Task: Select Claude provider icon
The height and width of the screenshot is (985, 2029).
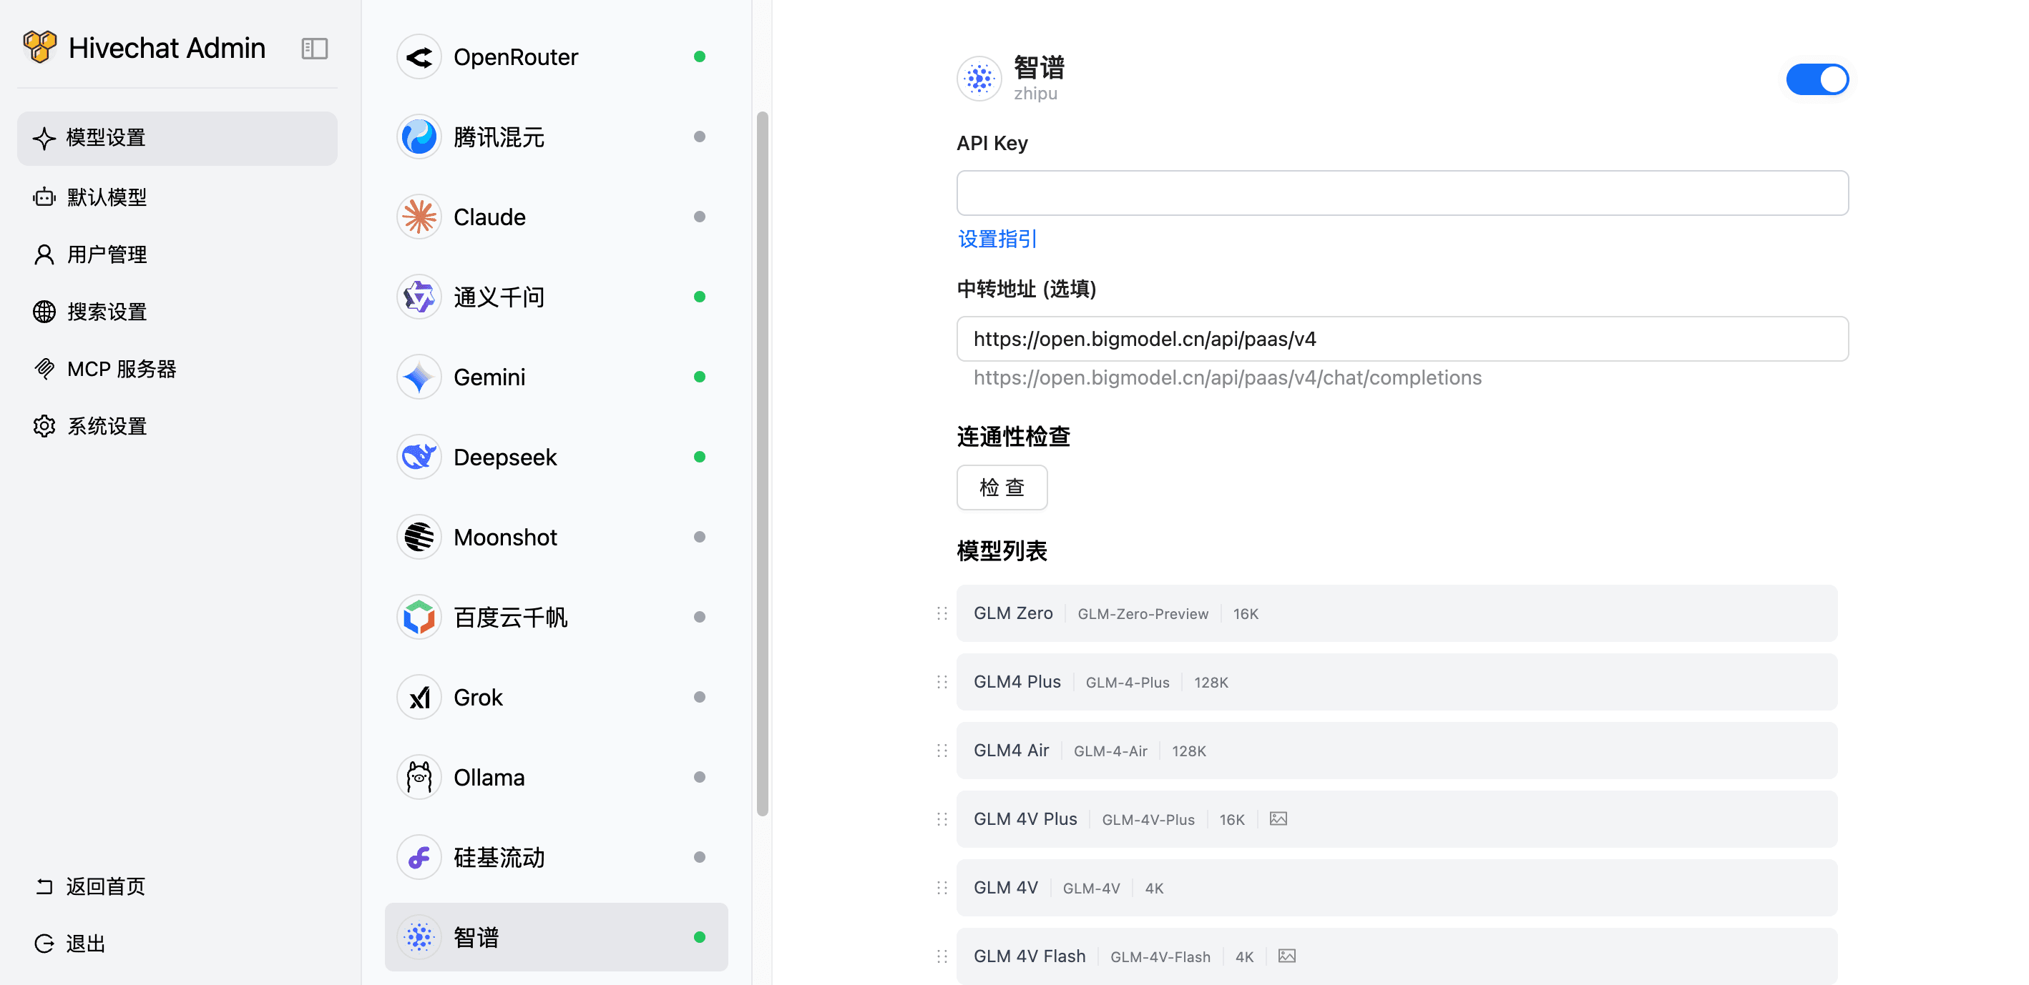Action: coord(419,217)
